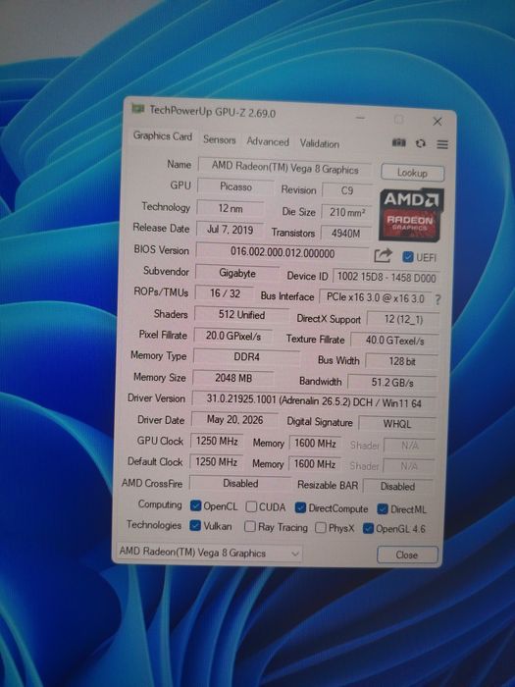Click the Texture Fillrate field 40.0 GTexel/s
This screenshot has width=515, height=687.
394,341
